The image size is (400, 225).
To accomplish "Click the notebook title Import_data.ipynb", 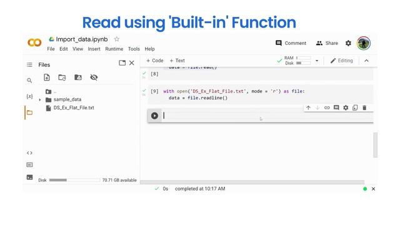I will pyautogui.click(x=82, y=39).
